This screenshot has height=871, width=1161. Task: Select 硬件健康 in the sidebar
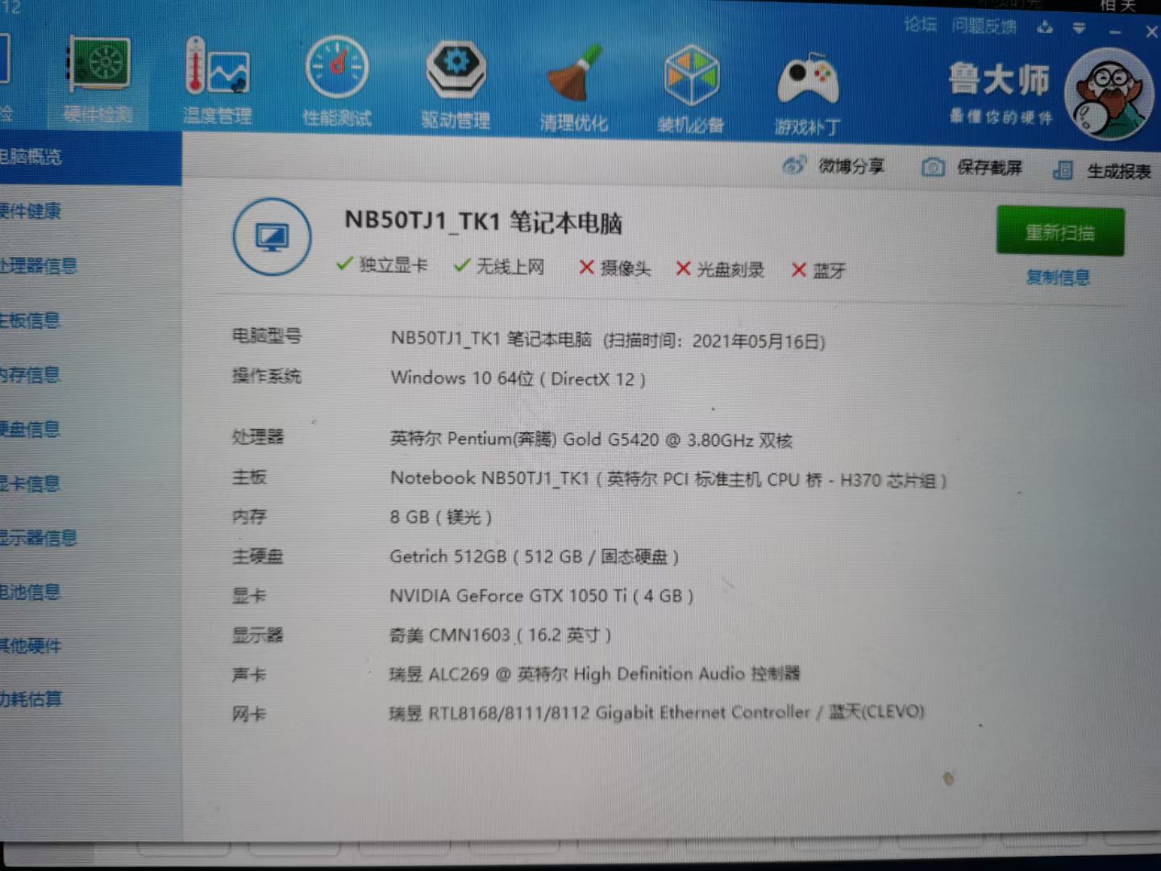point(31,211)
